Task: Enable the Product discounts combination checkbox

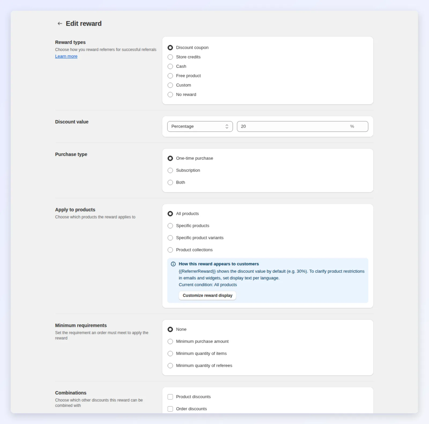Action: [170, 397]
